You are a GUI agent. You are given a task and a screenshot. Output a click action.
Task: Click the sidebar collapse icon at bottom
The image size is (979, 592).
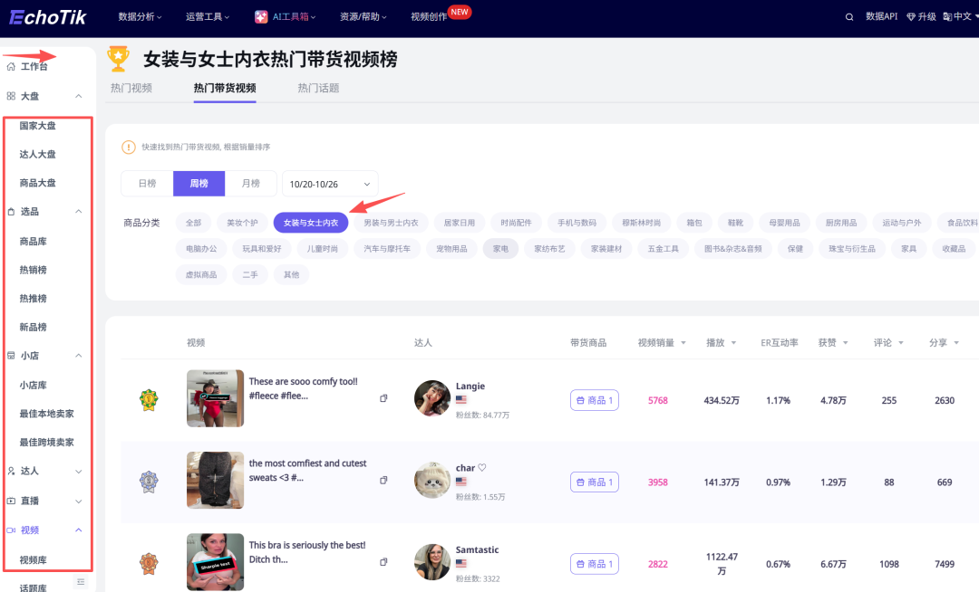(81, 581)
